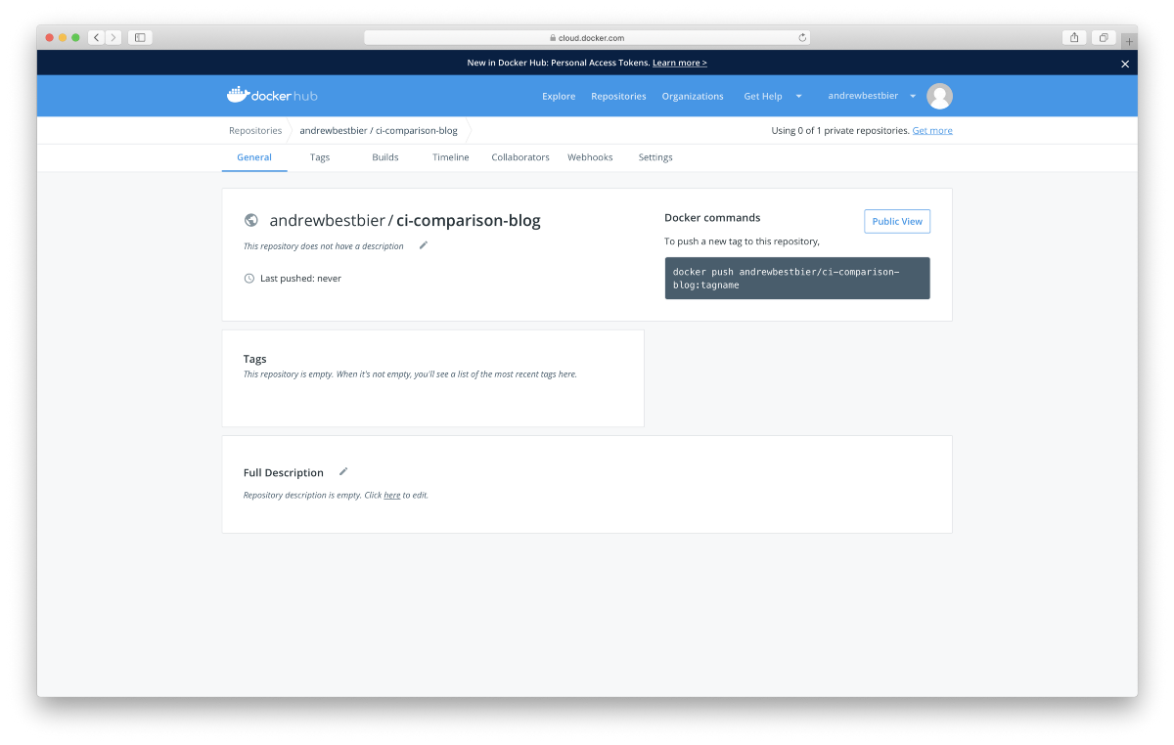1174x745 pixels.
Task: Click the 'here' link to edit description
Action: [x=392, y=495]
